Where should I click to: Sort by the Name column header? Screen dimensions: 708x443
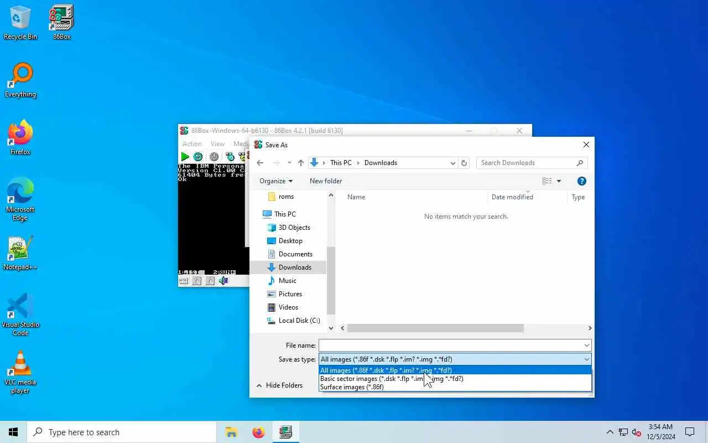(356, 197)
